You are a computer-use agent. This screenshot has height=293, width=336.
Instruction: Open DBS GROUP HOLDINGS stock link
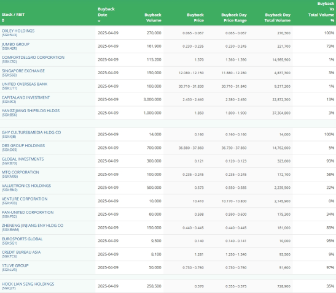click(23, 145)
